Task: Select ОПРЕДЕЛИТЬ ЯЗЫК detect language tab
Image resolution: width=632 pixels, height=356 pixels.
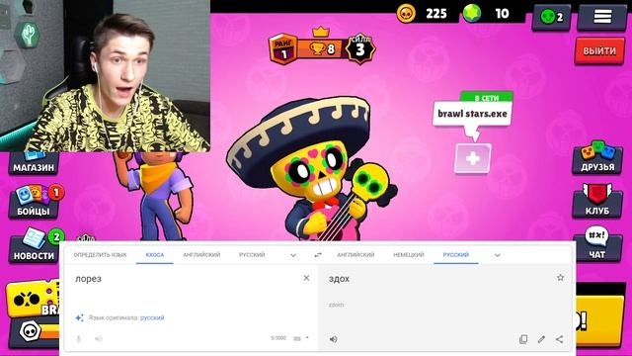Action: (x=100, y=255)
